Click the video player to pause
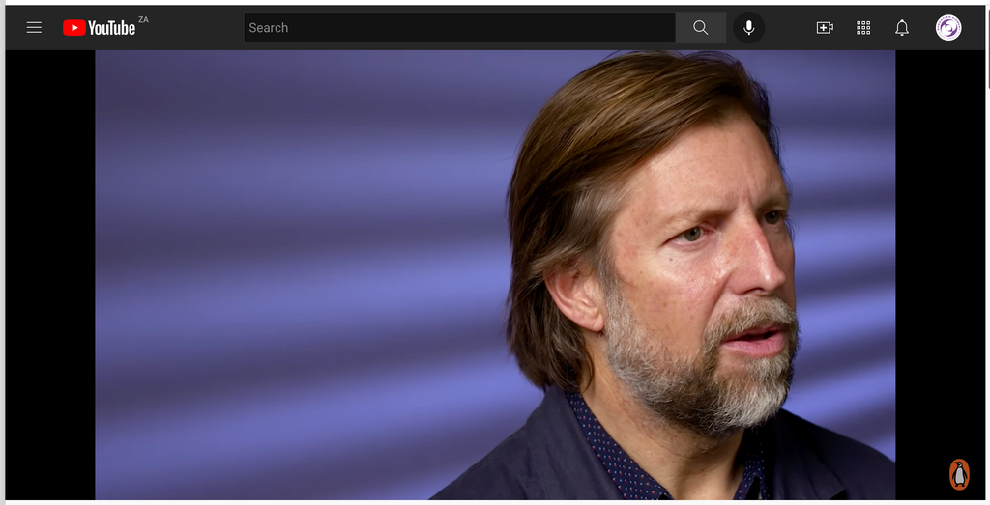990x505 pixels. coord(495,275)
